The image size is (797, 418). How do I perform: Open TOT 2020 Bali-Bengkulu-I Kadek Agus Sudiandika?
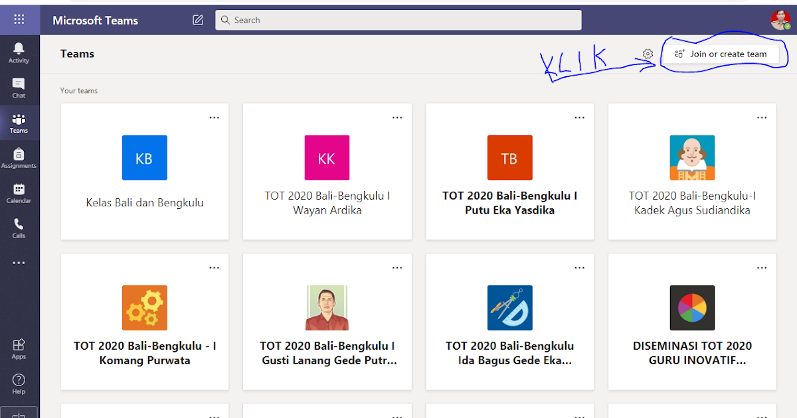click(x=692, y=203)
